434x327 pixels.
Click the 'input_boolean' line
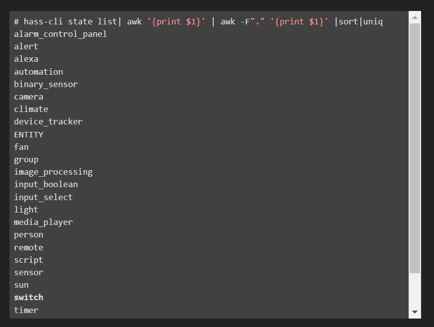tap(46, 184)
